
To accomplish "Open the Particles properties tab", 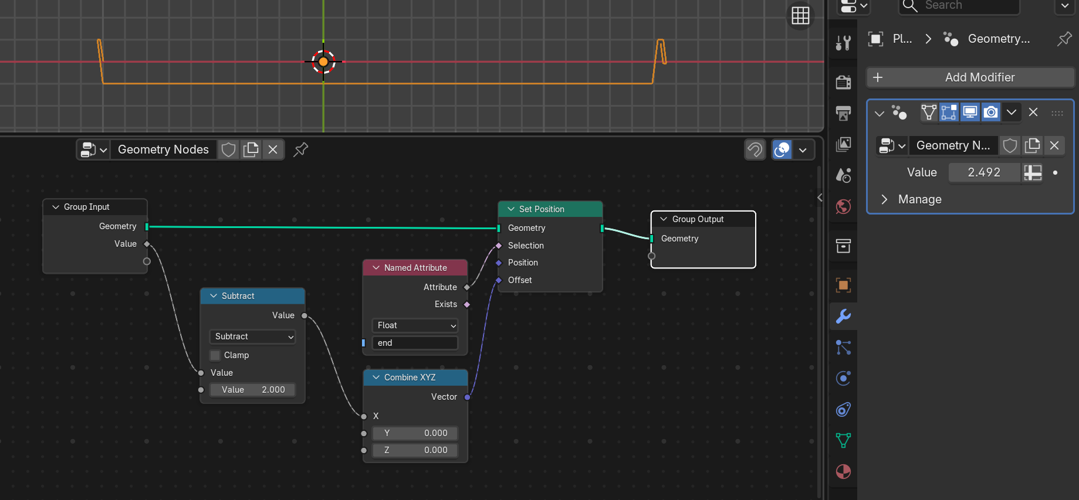I will coord(843,348).
